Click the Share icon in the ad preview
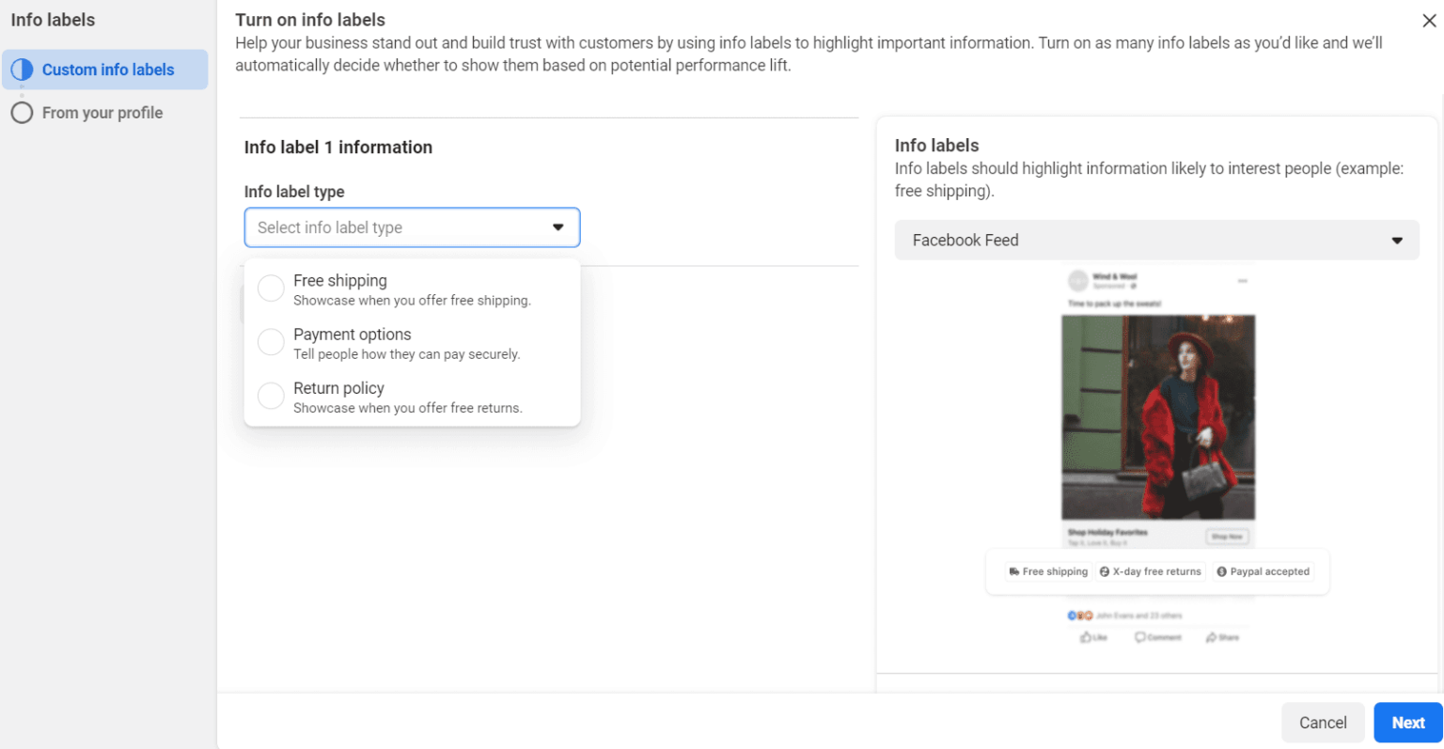 pyautogui.click(x=1211, y=637)
